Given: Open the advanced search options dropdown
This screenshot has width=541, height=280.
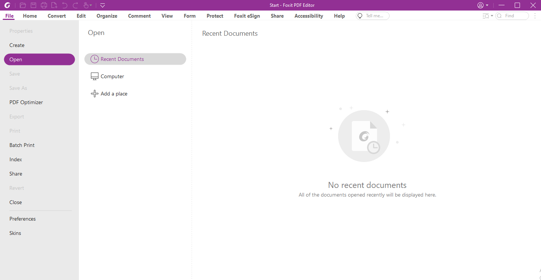Looking at the screenshot, I should (488, 16).
